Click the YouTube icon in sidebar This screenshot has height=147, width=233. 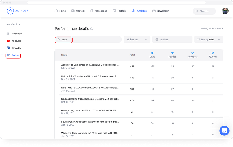click(8, 41)
